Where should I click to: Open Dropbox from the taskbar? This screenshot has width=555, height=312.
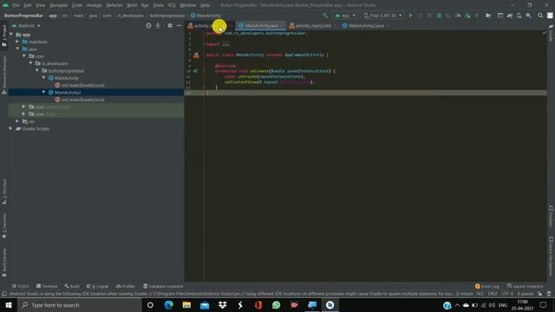point(222,305)
